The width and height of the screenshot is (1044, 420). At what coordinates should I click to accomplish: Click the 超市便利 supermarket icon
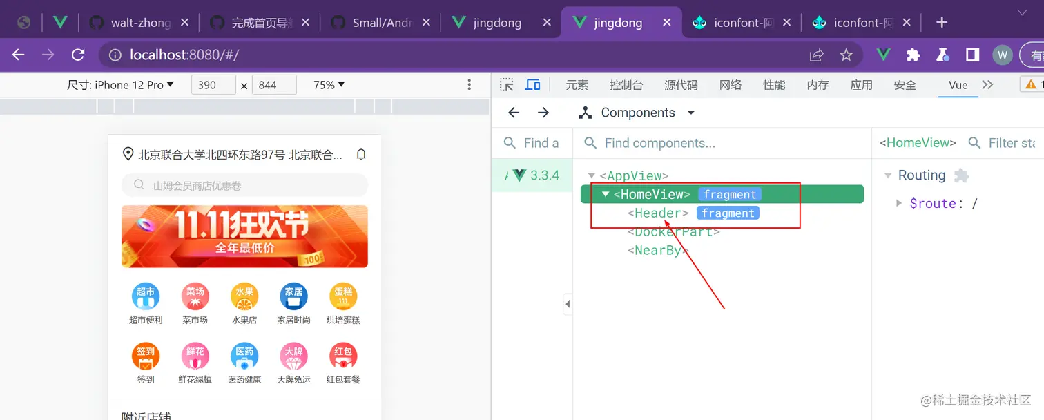(x=146, y=296)
